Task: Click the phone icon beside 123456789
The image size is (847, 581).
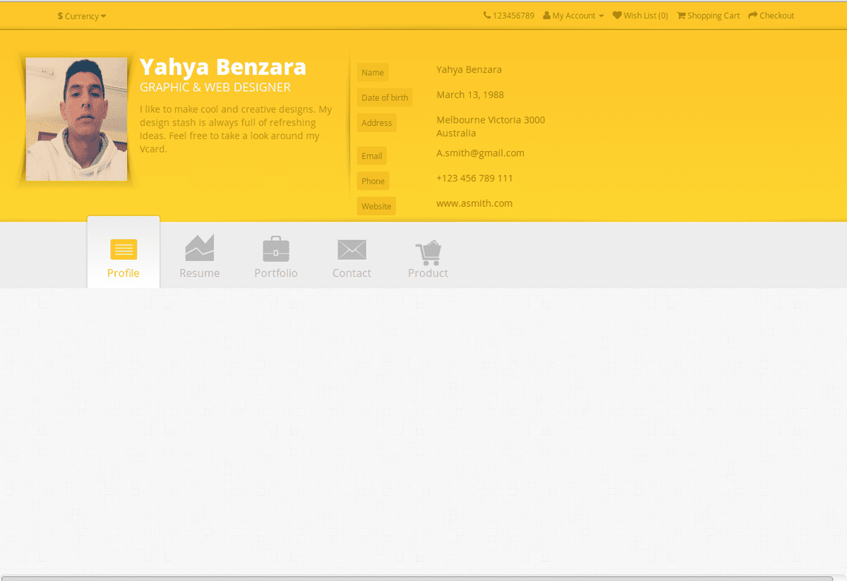Action: pos(487,16)
